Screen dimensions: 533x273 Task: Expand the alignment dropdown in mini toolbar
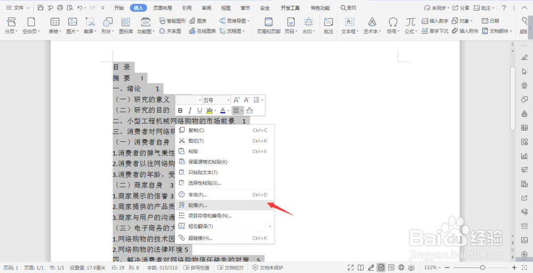[x=241, y=110]
